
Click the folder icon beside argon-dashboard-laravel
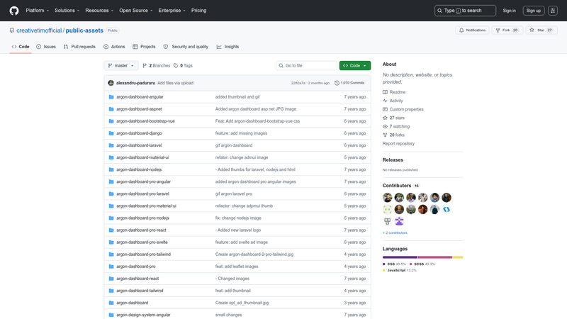click(111, 145)
